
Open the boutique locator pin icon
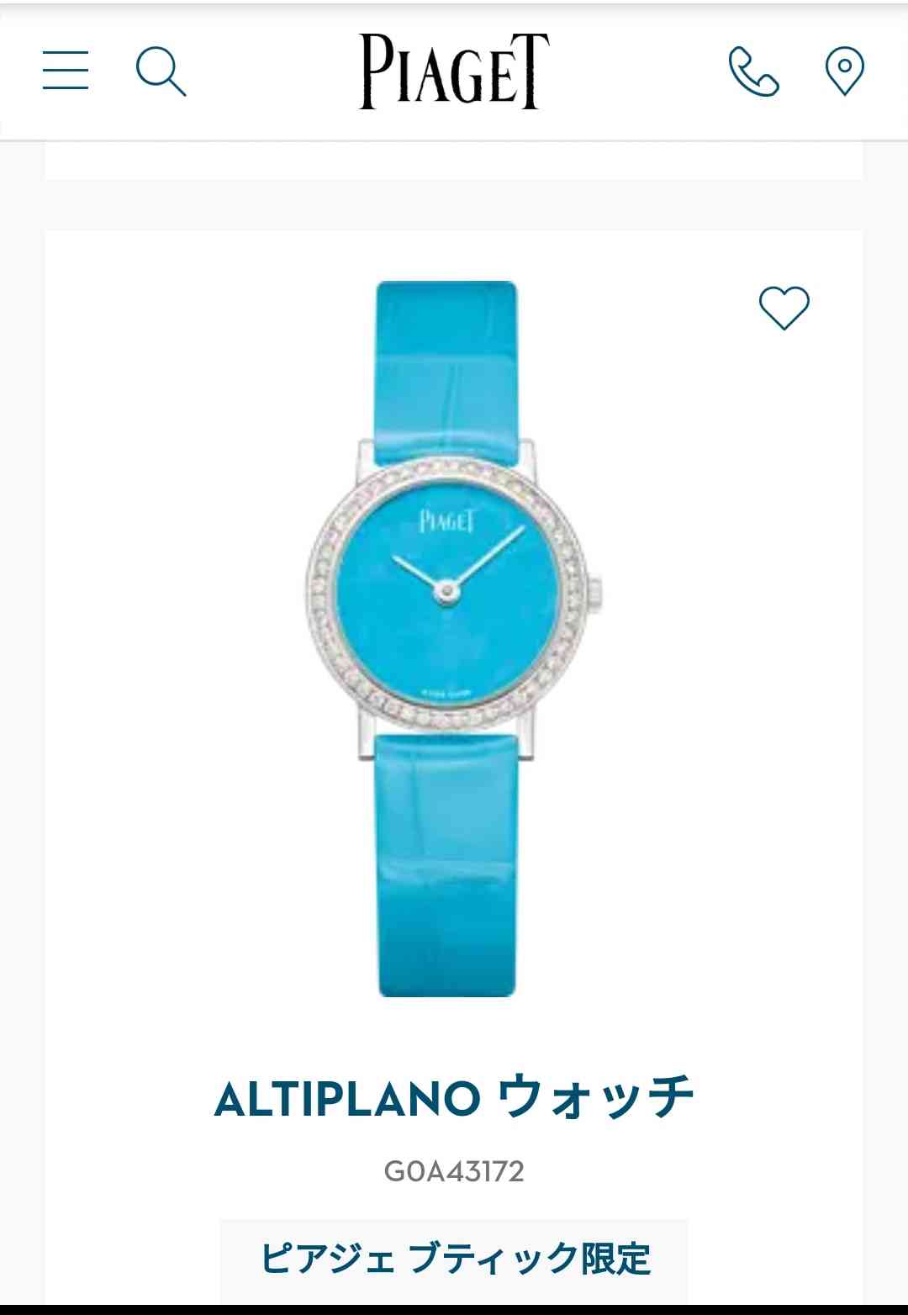point(844,71)
